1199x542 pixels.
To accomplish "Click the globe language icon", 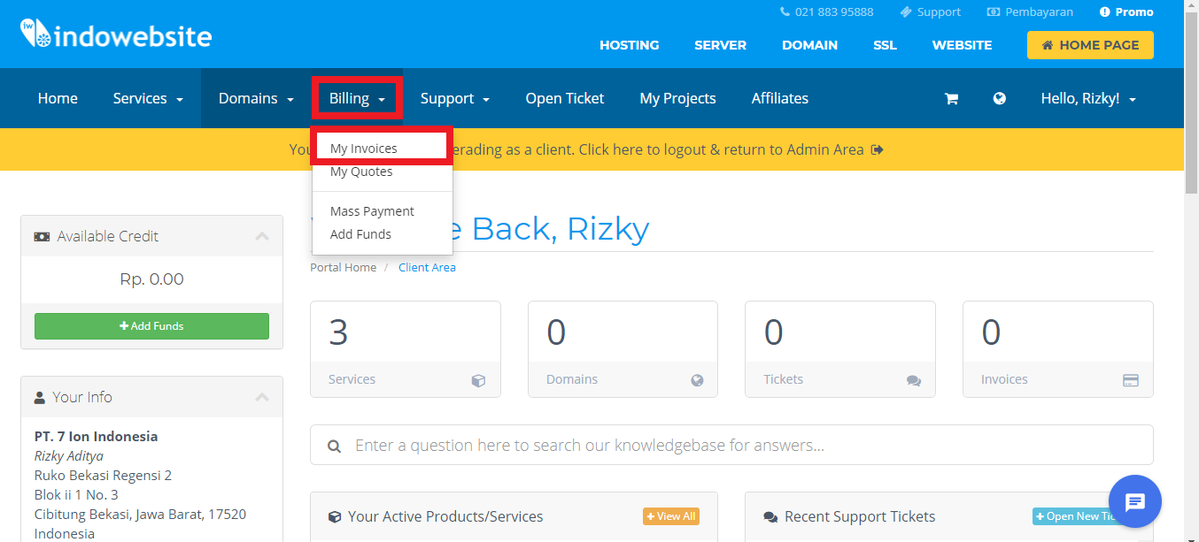I will (x=999, y=99).
